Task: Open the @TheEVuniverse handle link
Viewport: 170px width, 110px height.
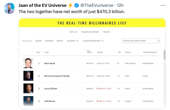Action: pos(97,5)
